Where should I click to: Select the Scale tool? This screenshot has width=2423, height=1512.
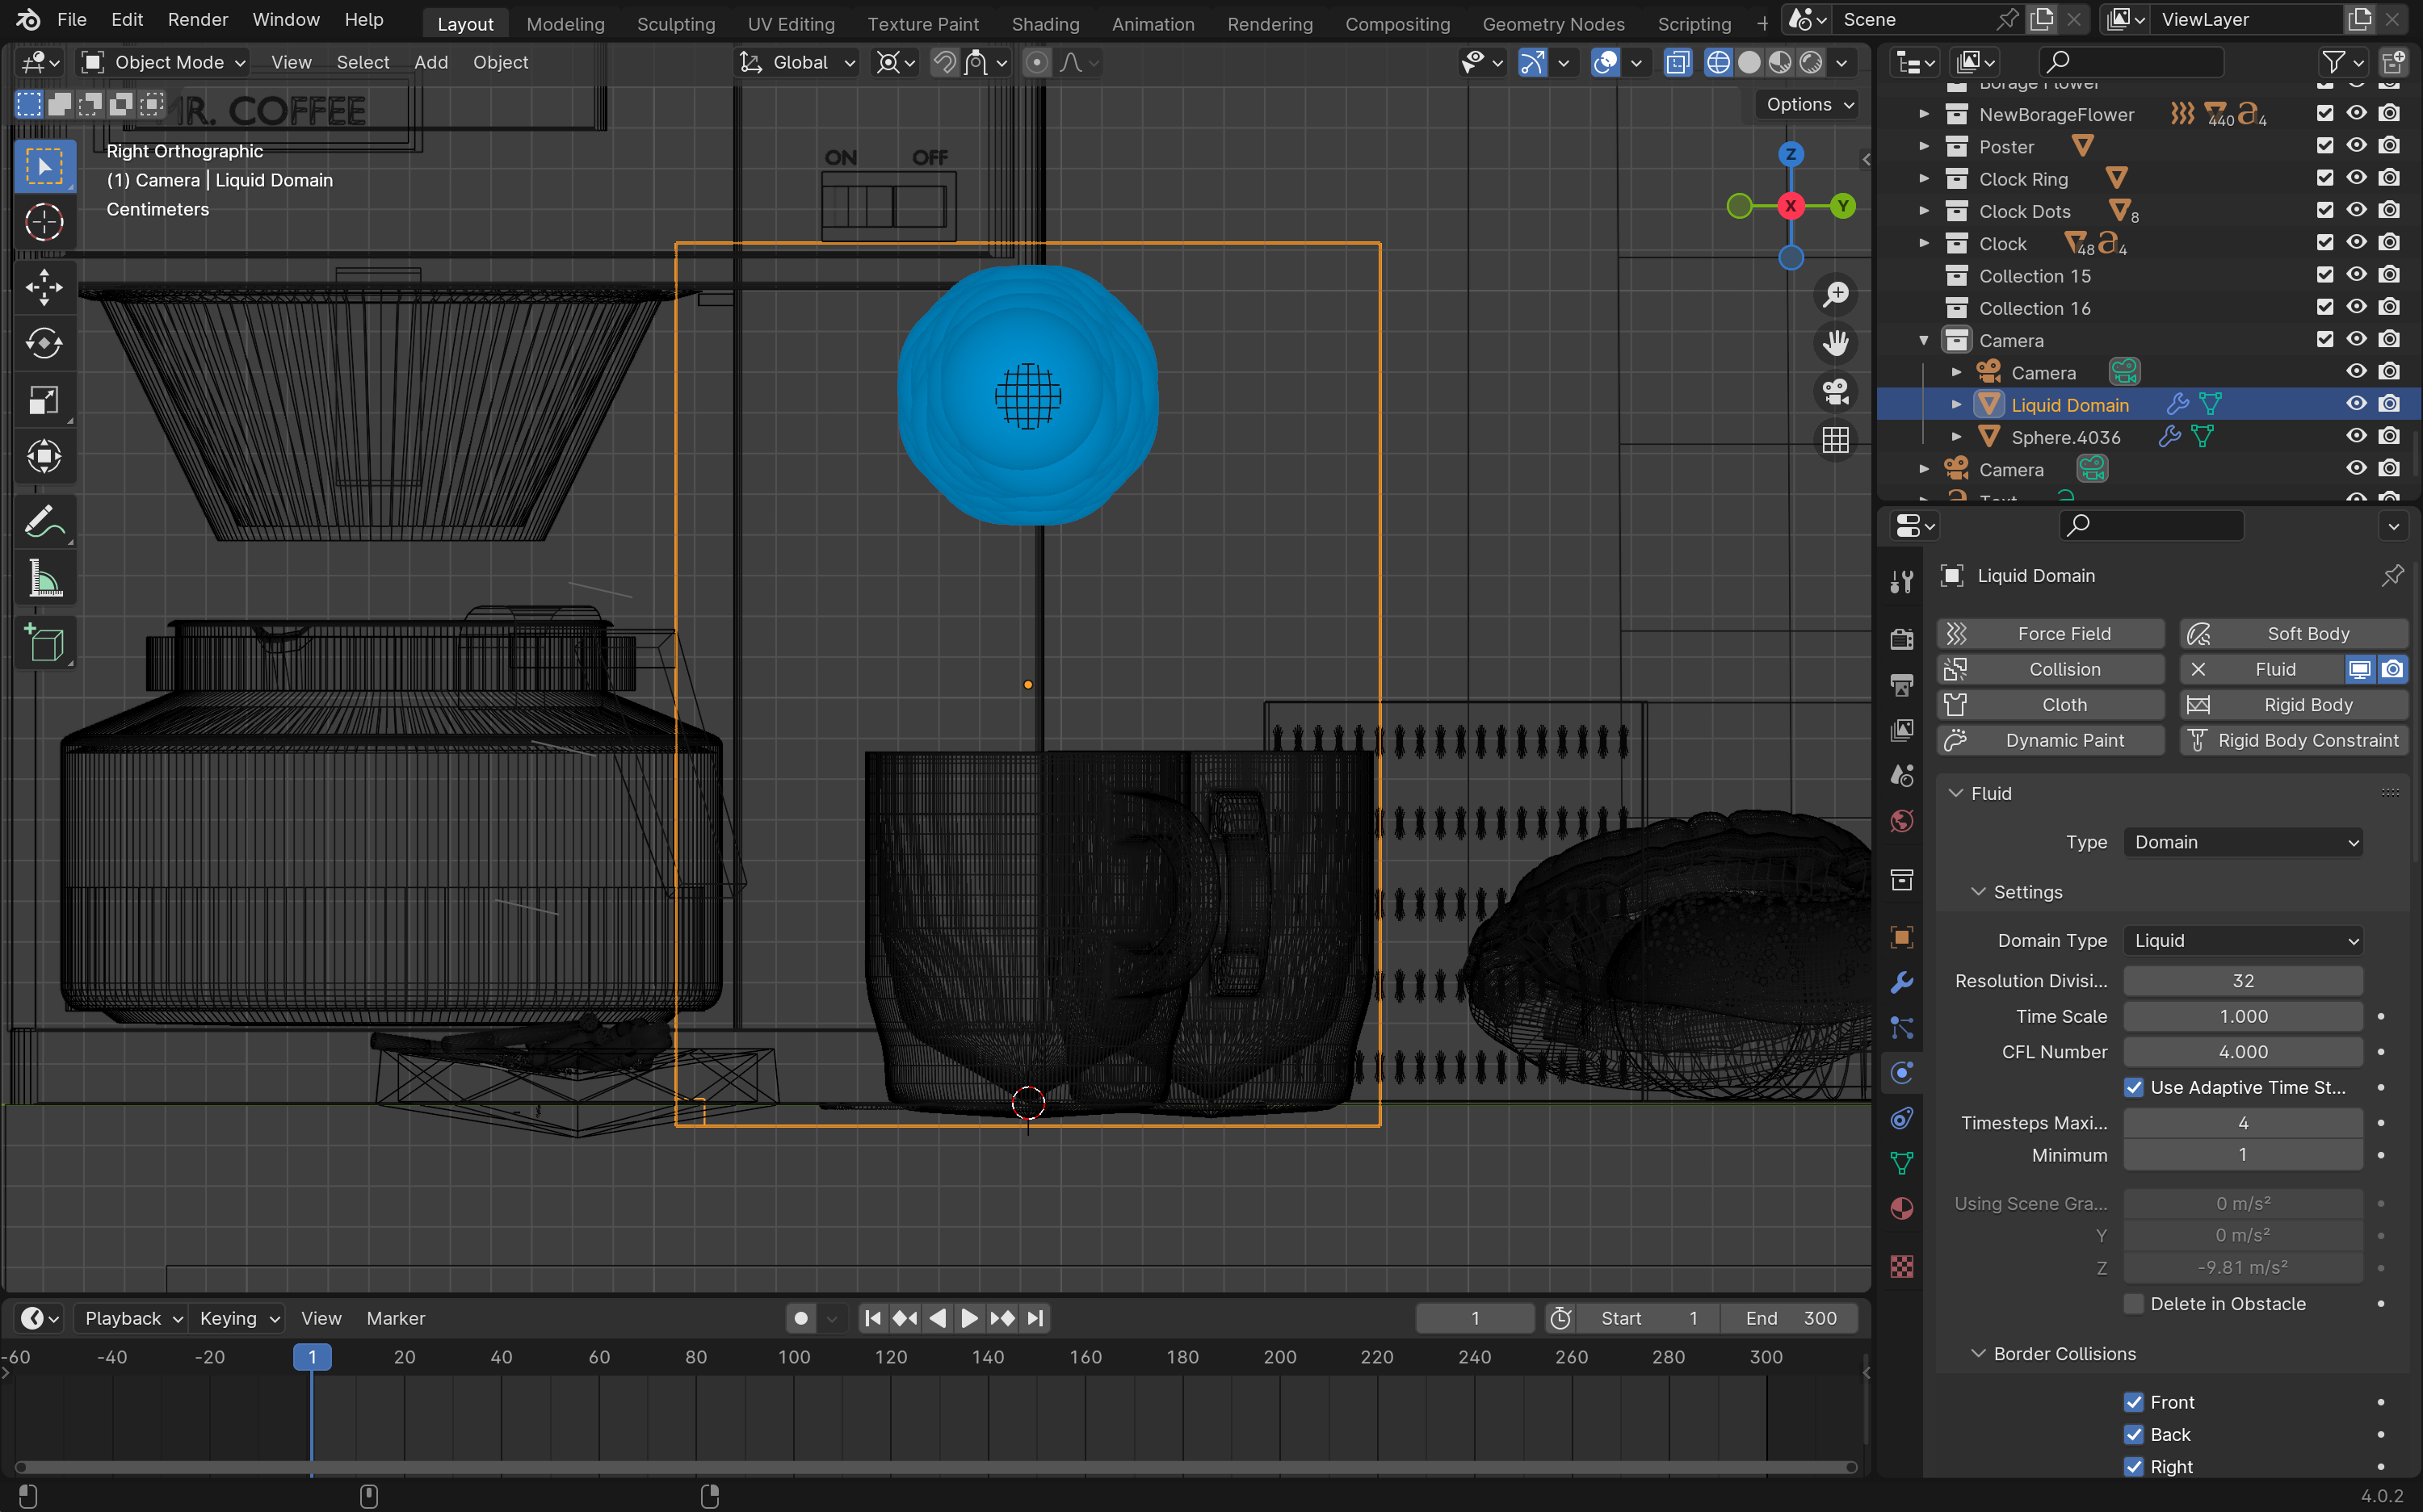coord(44,401)
